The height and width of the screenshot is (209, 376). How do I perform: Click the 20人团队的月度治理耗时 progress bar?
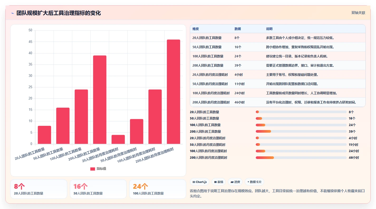coord(301,138)
